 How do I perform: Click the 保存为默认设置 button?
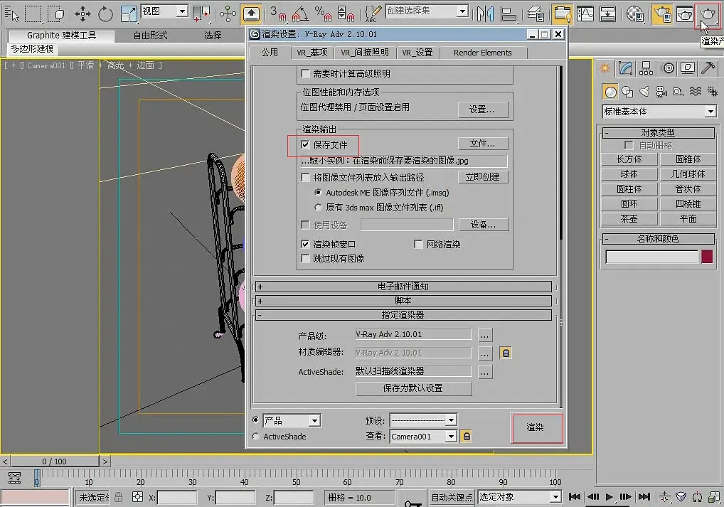413,388
